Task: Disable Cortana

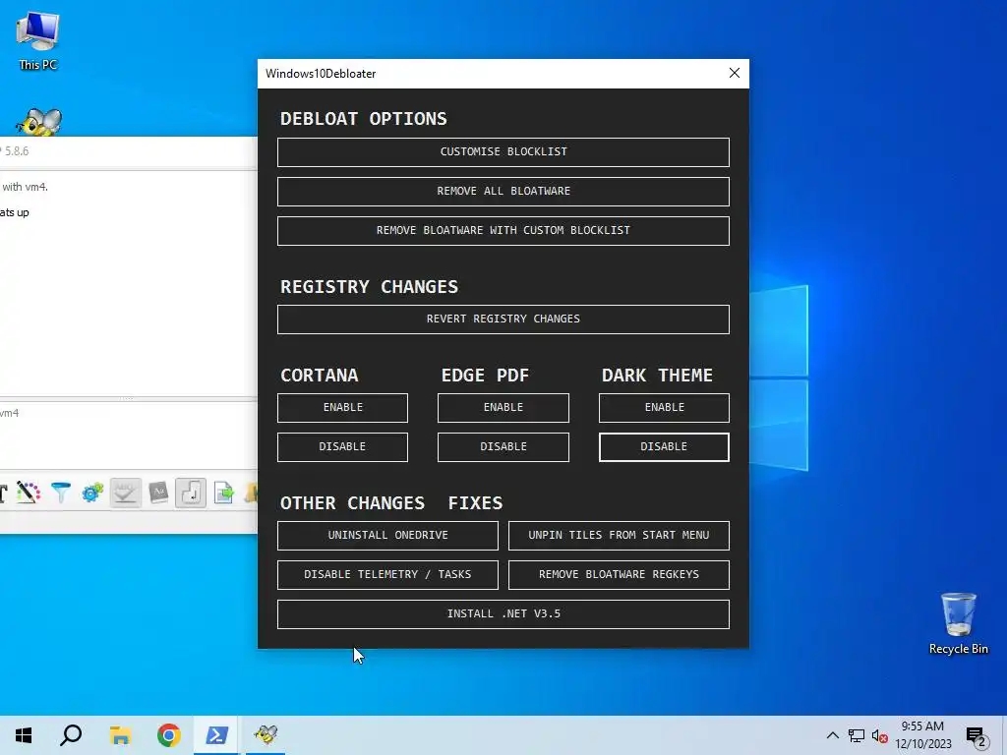Action: (342, 447)
